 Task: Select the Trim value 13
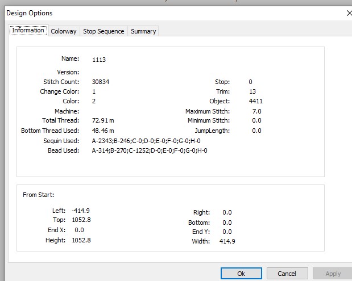coord(252,91)
